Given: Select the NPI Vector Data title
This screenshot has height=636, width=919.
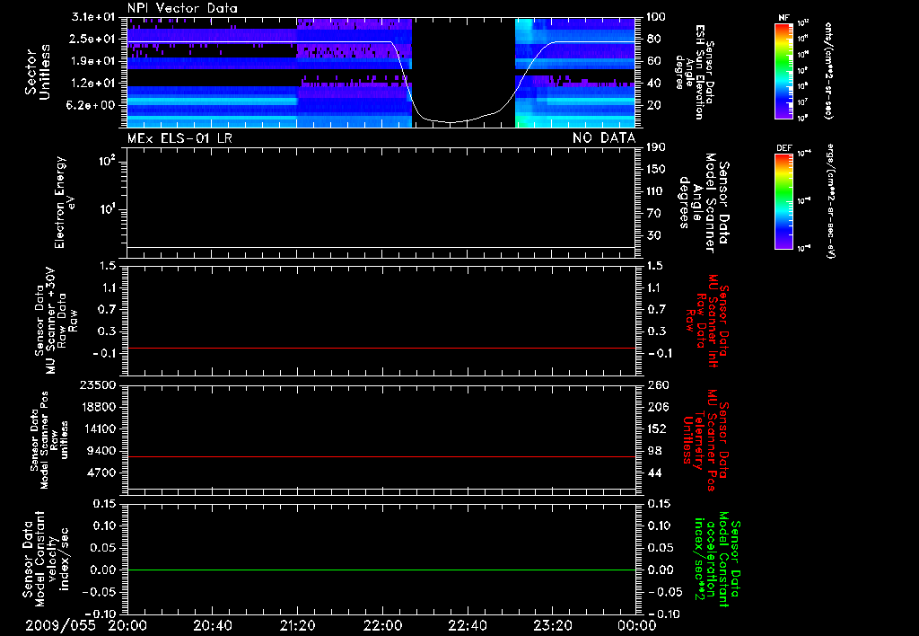Looking at the screenshot, I should 182,8.
